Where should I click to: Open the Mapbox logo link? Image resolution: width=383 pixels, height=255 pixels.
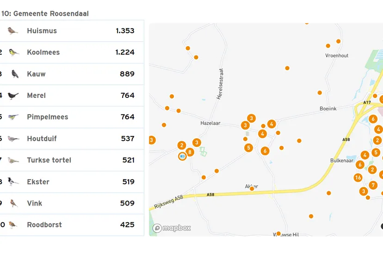pyautogui.click(x=172, y=228)
